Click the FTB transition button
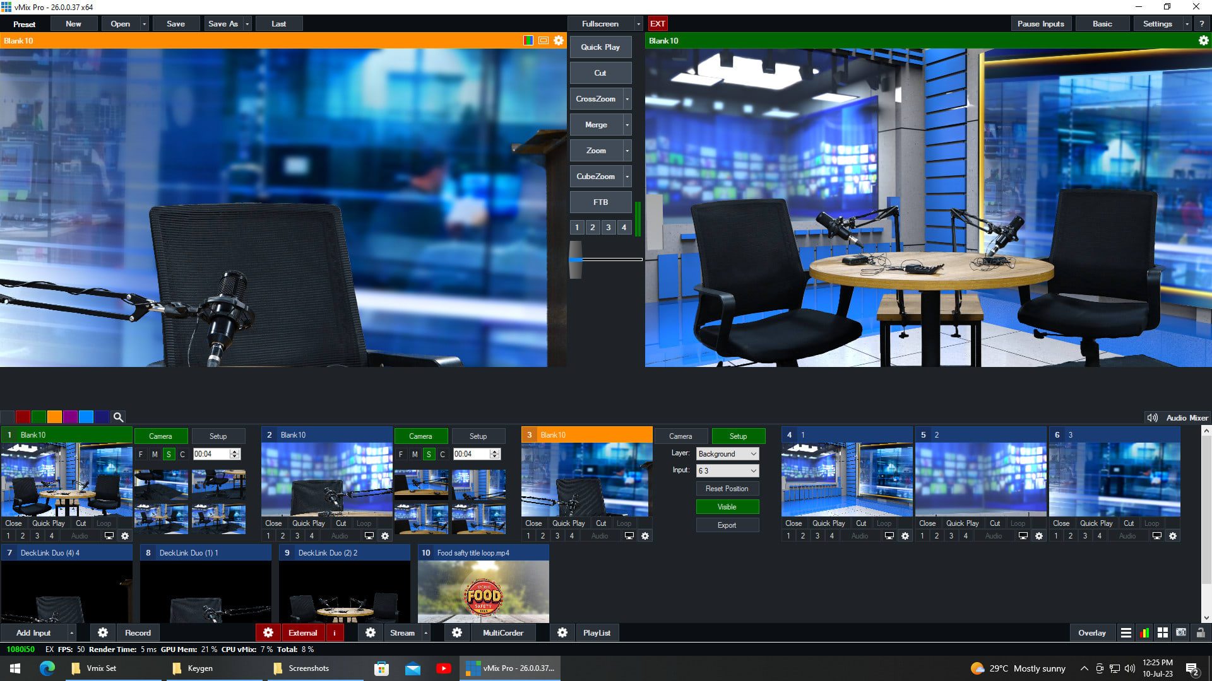Image resolution: width=1212 pixels, height=681 pixels. (600, 202)
